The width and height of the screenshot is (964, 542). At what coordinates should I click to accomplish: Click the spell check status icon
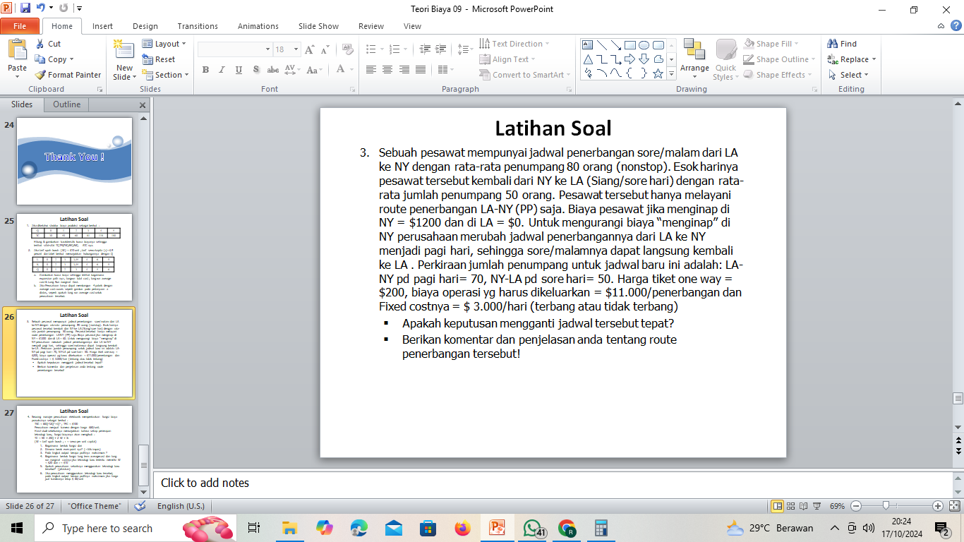140,506
